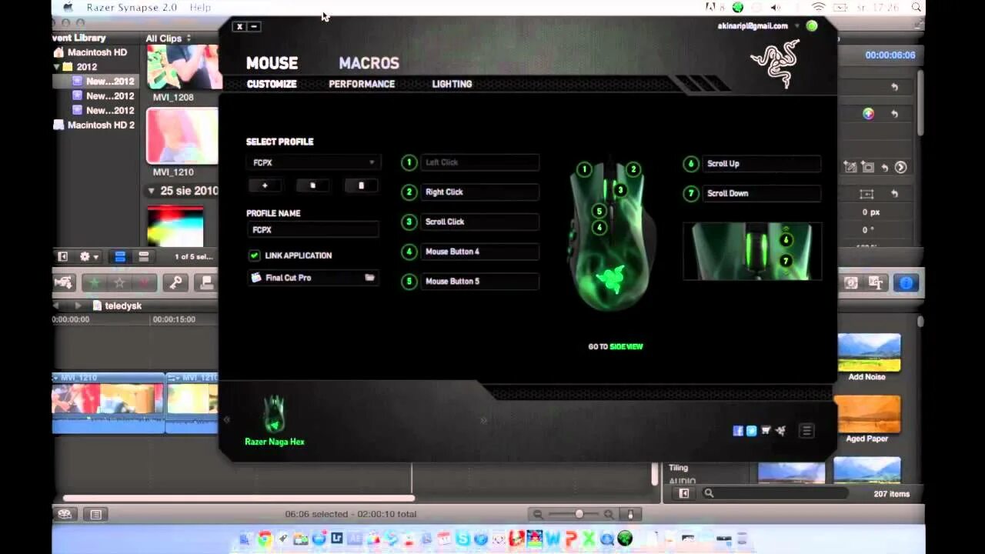The width and height of the screenshot is (985, 554).
Task: Open the Synapse footer list menu icon
Action: coord(806,431)
